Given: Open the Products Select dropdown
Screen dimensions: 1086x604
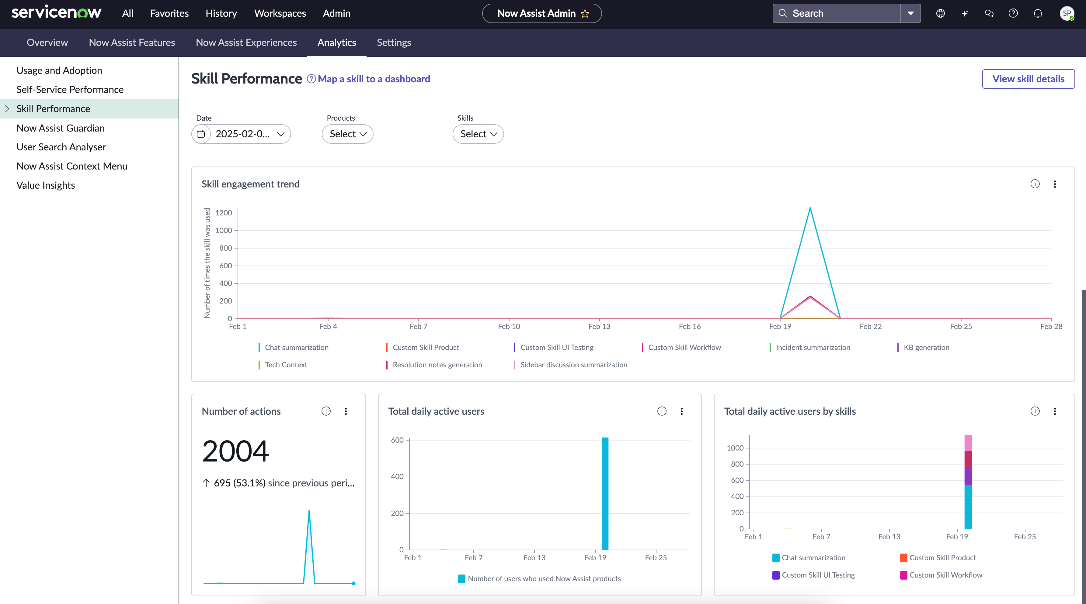Looking at the screenshot, I should pos(347,134).
